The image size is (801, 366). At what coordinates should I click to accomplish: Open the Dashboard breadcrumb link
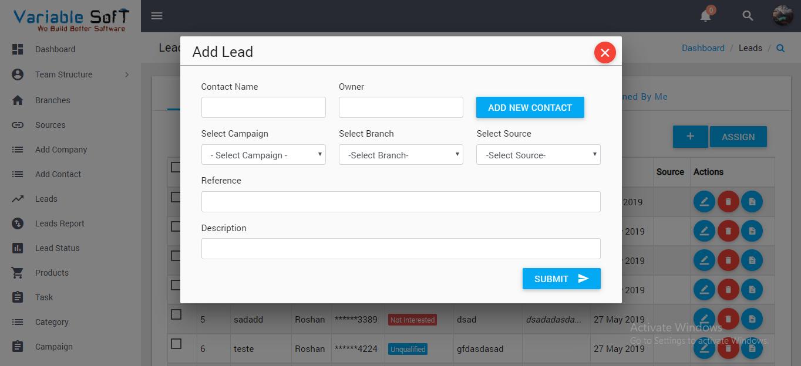point(703,48)
